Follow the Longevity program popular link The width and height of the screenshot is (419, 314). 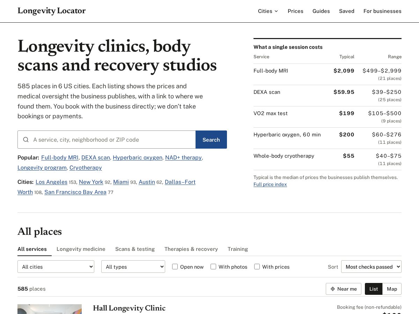tap(42, 167)
